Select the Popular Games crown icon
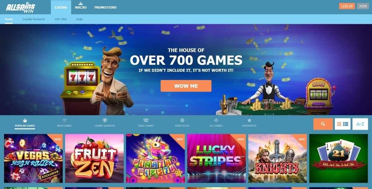Viewport: 372px width, 189px height. pos(25,120)
